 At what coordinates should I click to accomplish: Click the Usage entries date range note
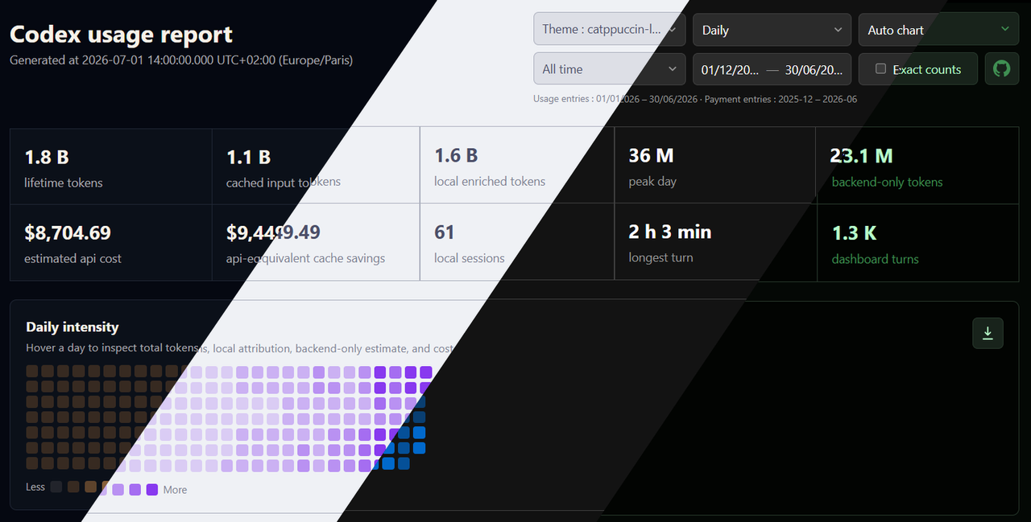[695, 99]
